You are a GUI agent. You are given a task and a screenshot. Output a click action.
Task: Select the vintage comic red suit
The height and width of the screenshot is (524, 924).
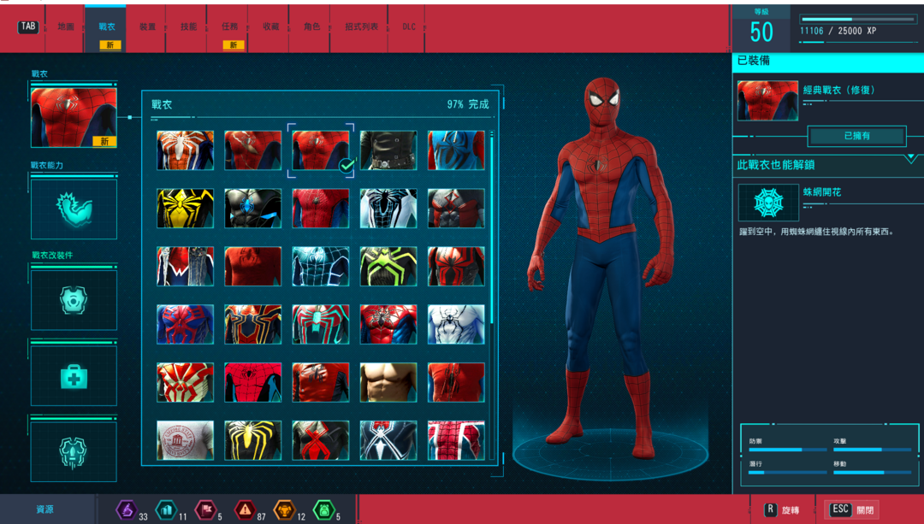pos(252,382)
